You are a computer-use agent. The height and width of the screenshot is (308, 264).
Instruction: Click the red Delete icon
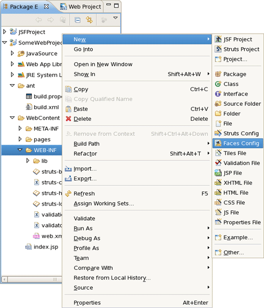68,119
